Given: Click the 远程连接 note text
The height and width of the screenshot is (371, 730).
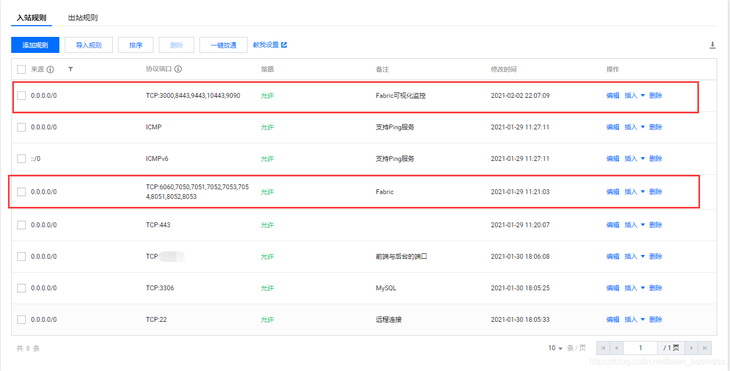Looking at the screenshot, I should click(x=389, y=320).
